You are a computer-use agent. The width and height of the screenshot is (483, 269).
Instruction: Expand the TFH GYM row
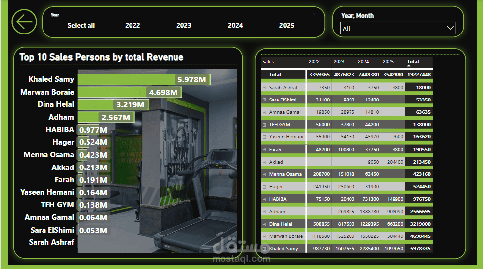(264, 125)
